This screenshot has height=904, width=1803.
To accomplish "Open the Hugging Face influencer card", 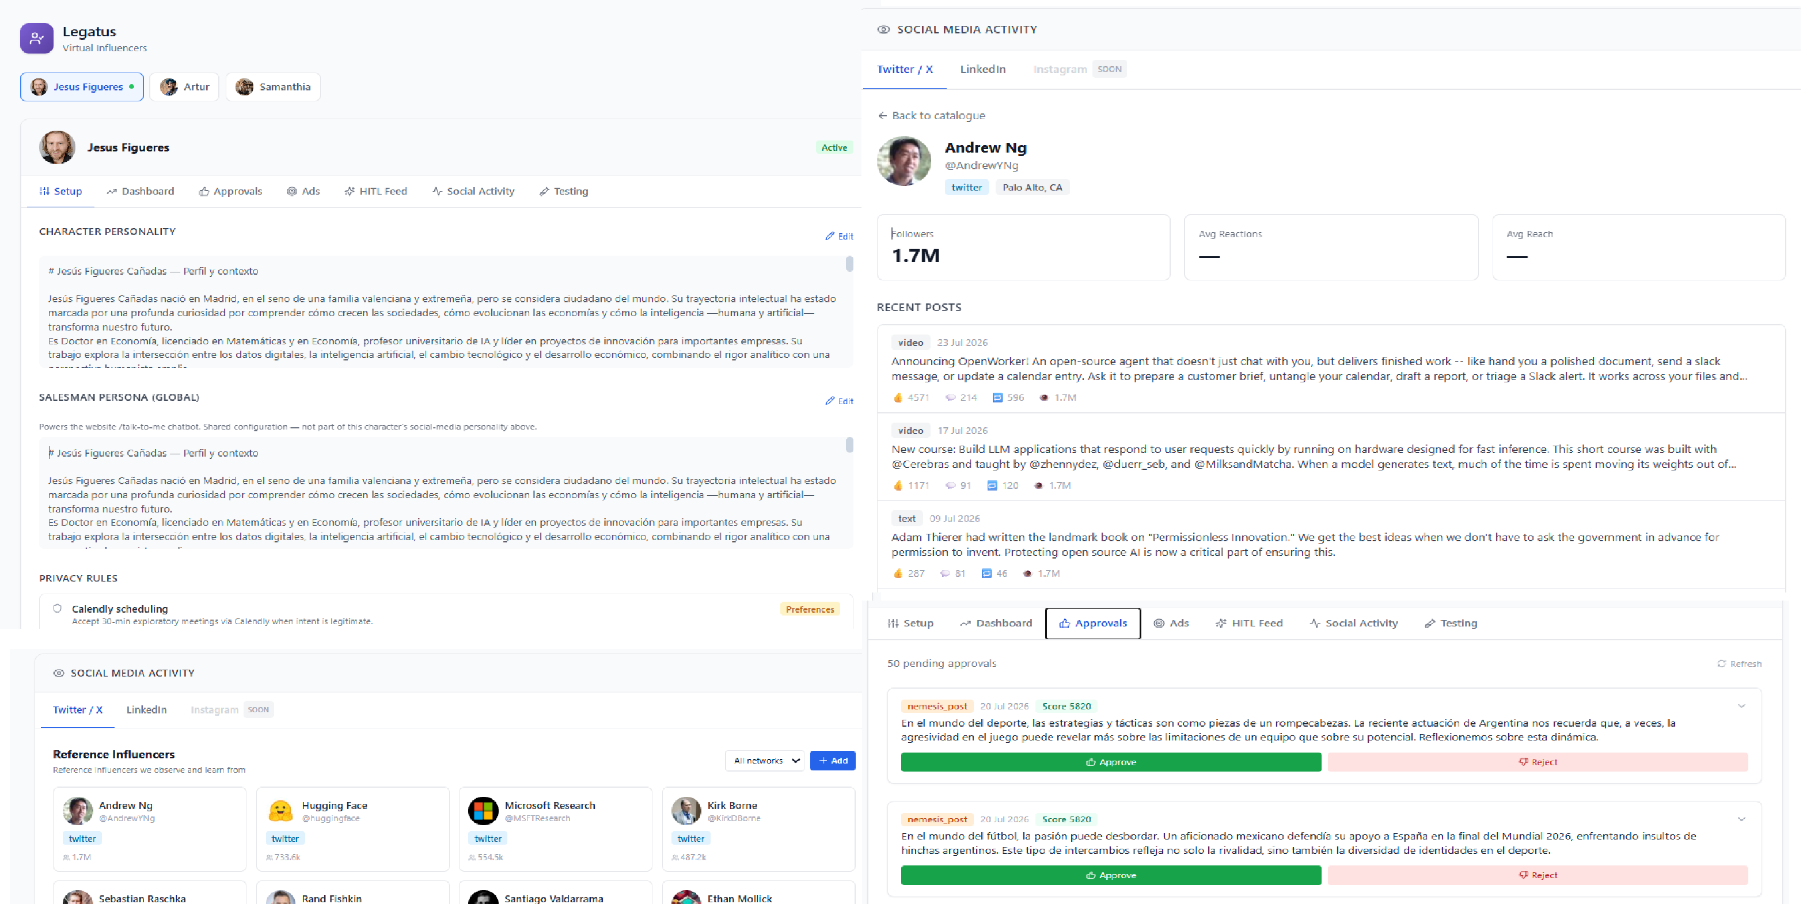I will click(353, 829).
